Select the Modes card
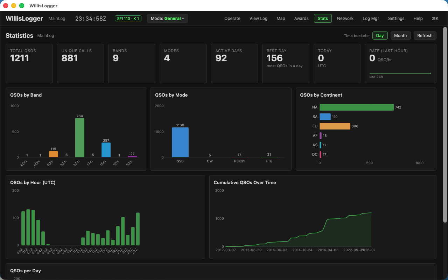The image size is (448, 280). (183, 63)
